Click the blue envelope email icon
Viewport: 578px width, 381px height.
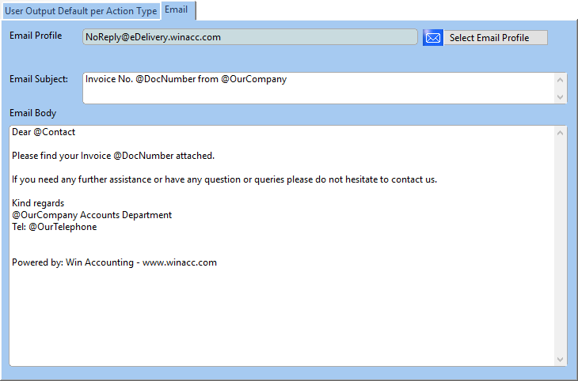(x=433, y=38)
